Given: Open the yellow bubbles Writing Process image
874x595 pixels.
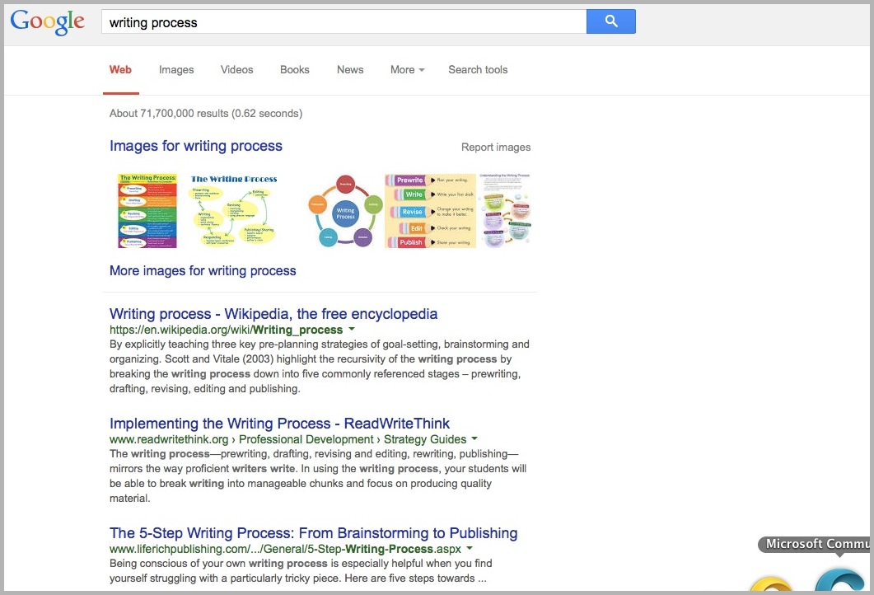Looking at the screenshot, I should click(x=234, y=210).
